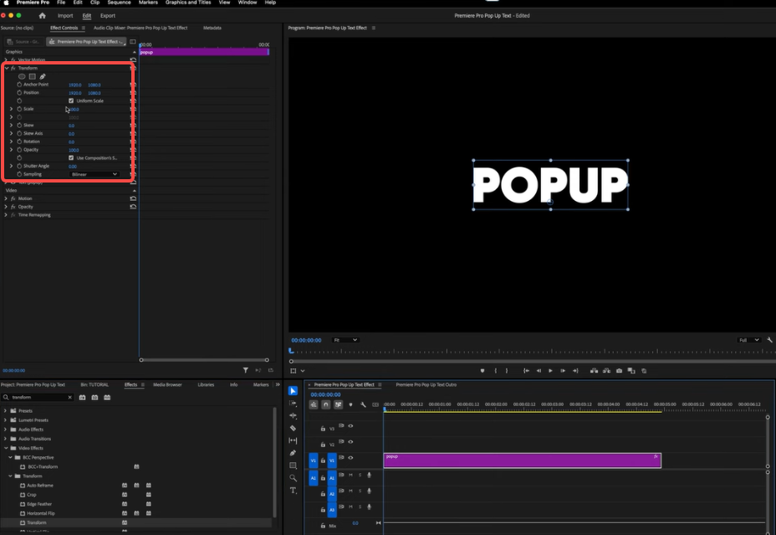Image resolution: width=776 pixels, height=535 pixels.
Task: Pick the Pen tool in timeline toolbar
Action: pos(293,453)
